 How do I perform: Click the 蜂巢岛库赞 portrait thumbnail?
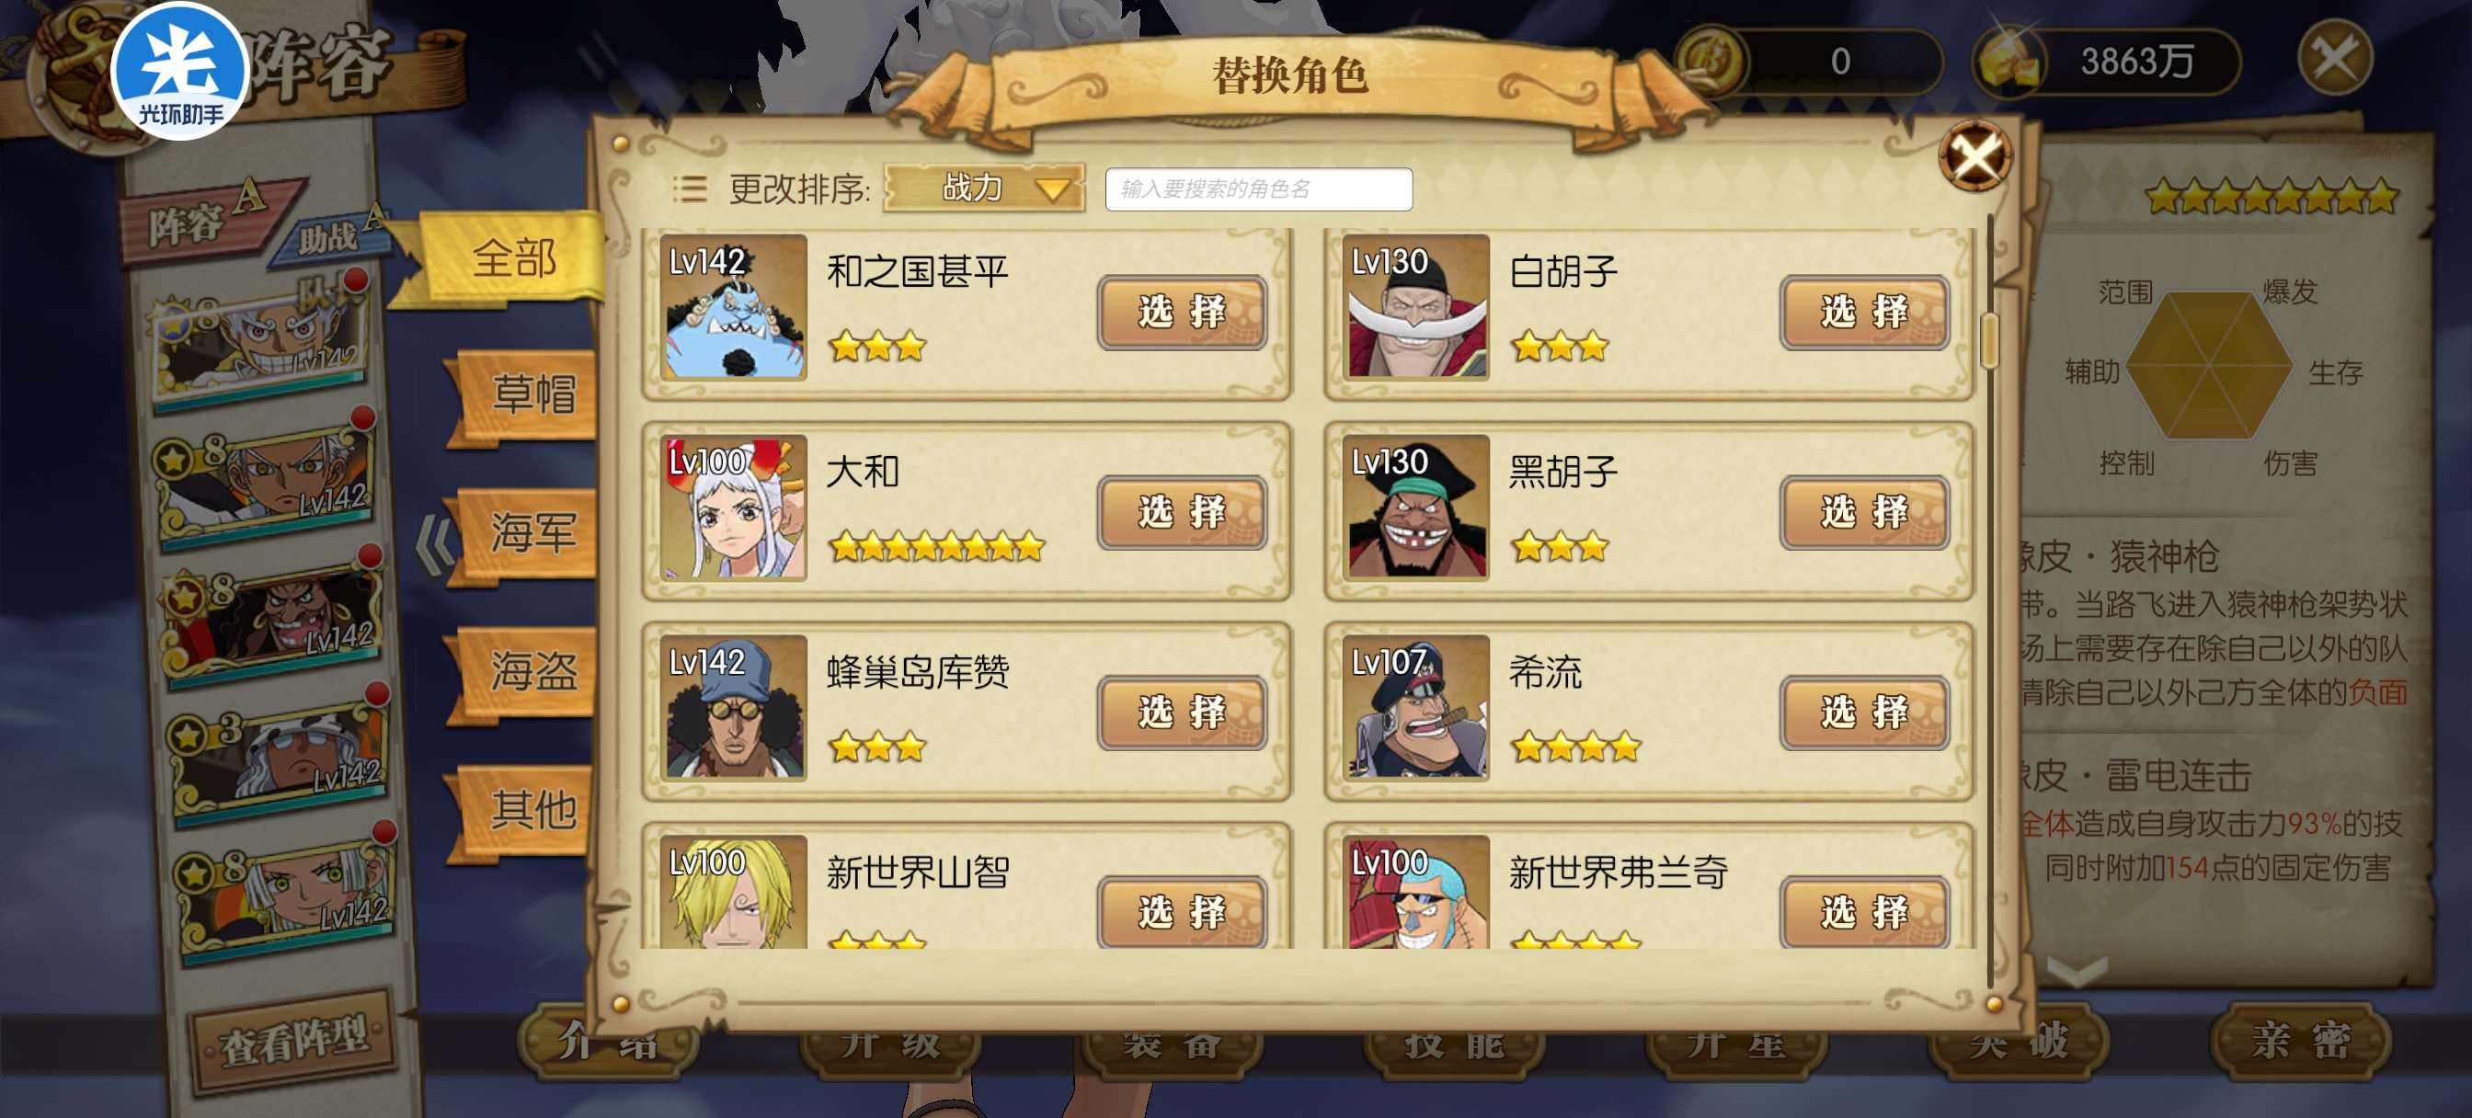click(733, 707)
